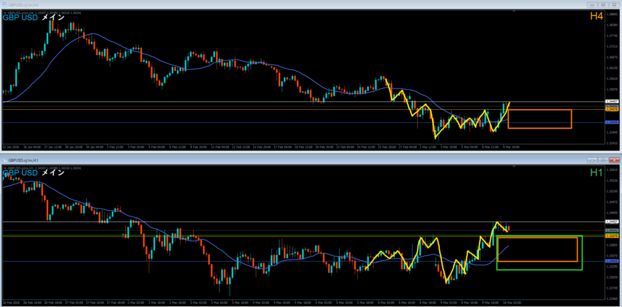Screen dimensions: 622x307
Task: Click the green H1 timeframe label
Action: [596, 173]
